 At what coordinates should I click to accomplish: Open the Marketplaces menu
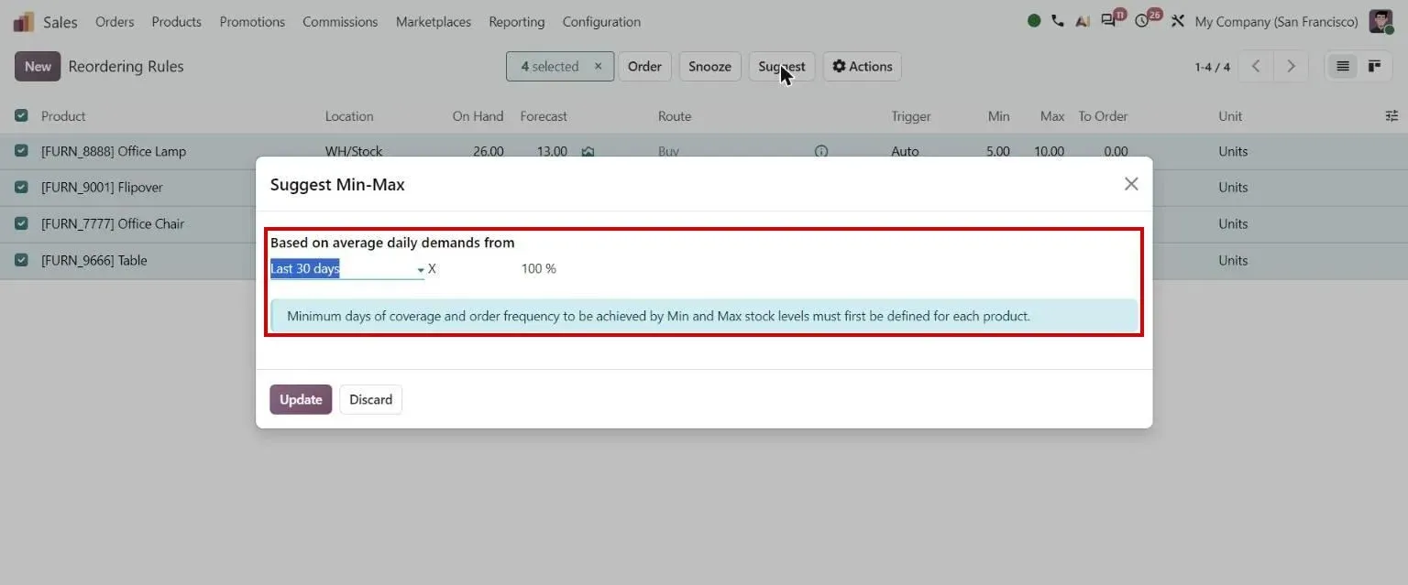[434, 21]
